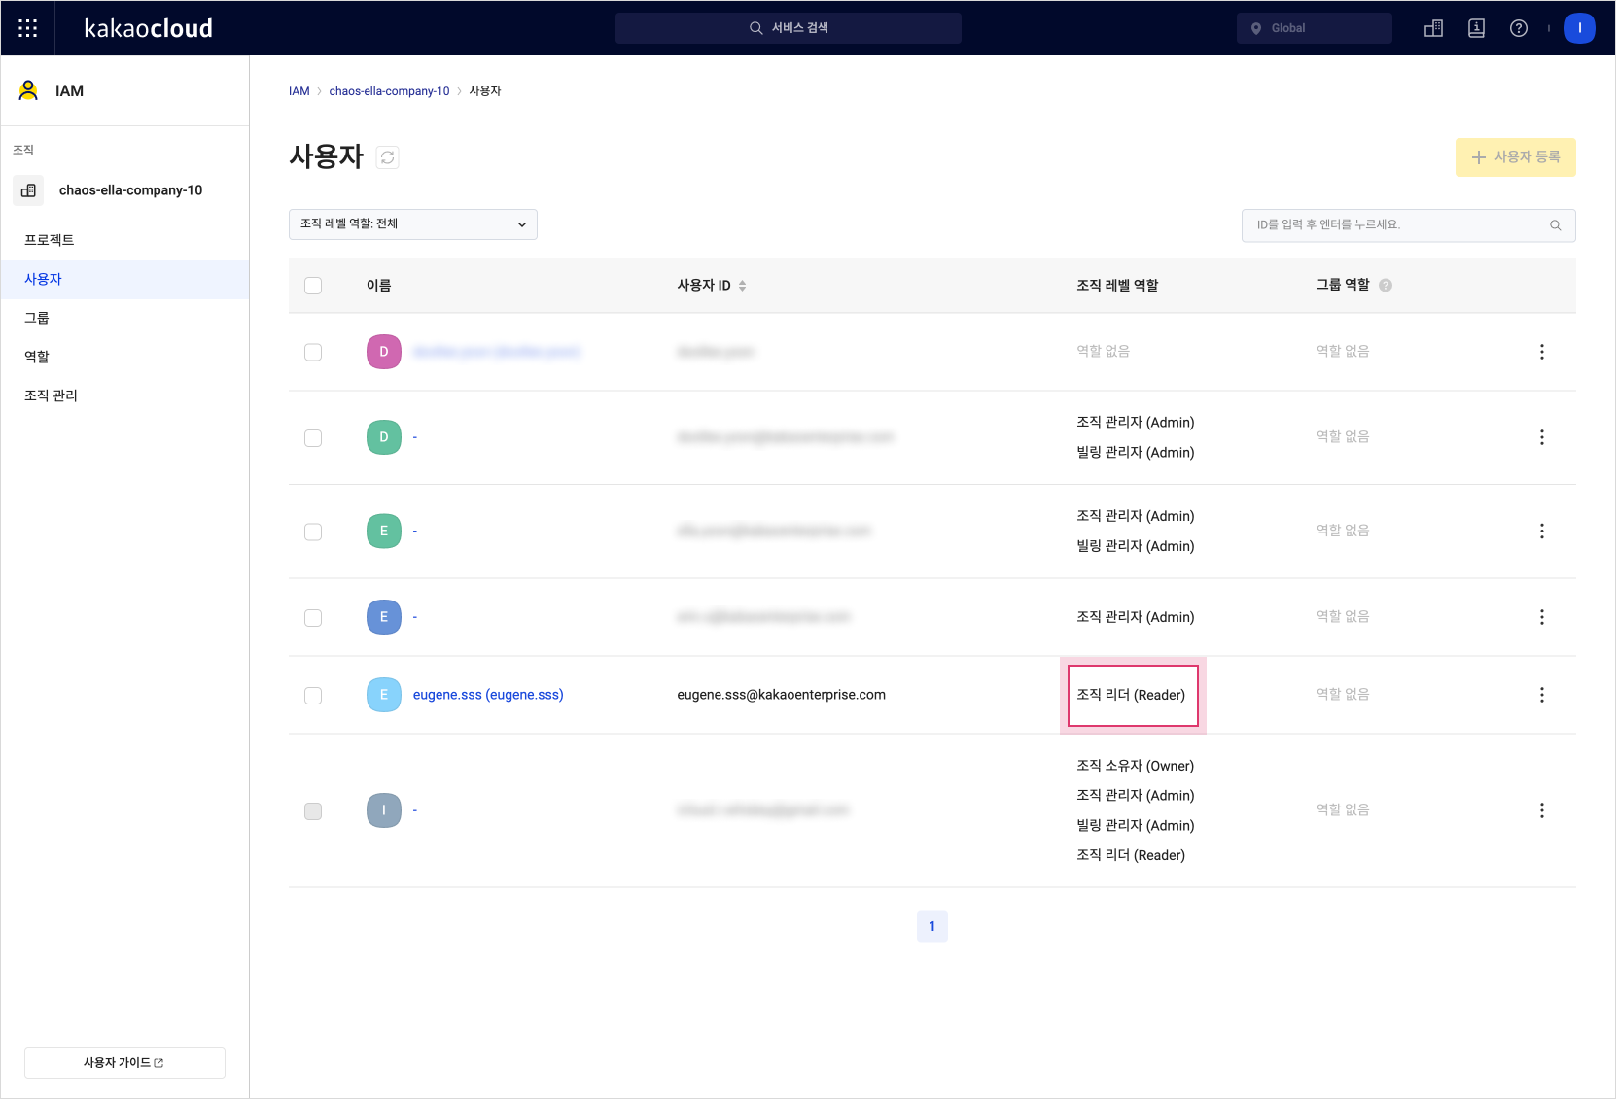The height and width of the screenshot is (1099, 1616).
Task: Open the Global region selector
Action: click(1315, 28)
